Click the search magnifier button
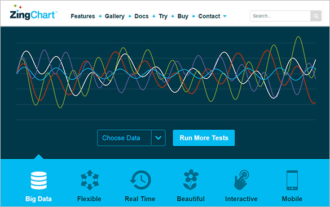The width and height of the screenshot is (330, 207). [x=316, y=16]
